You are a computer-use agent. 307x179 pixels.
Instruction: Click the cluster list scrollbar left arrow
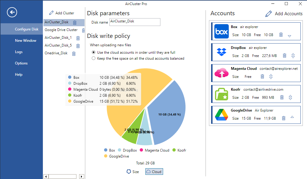coord(46,177)
